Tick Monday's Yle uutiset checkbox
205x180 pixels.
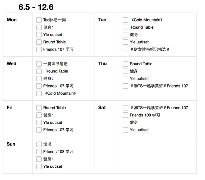(39, 35)
